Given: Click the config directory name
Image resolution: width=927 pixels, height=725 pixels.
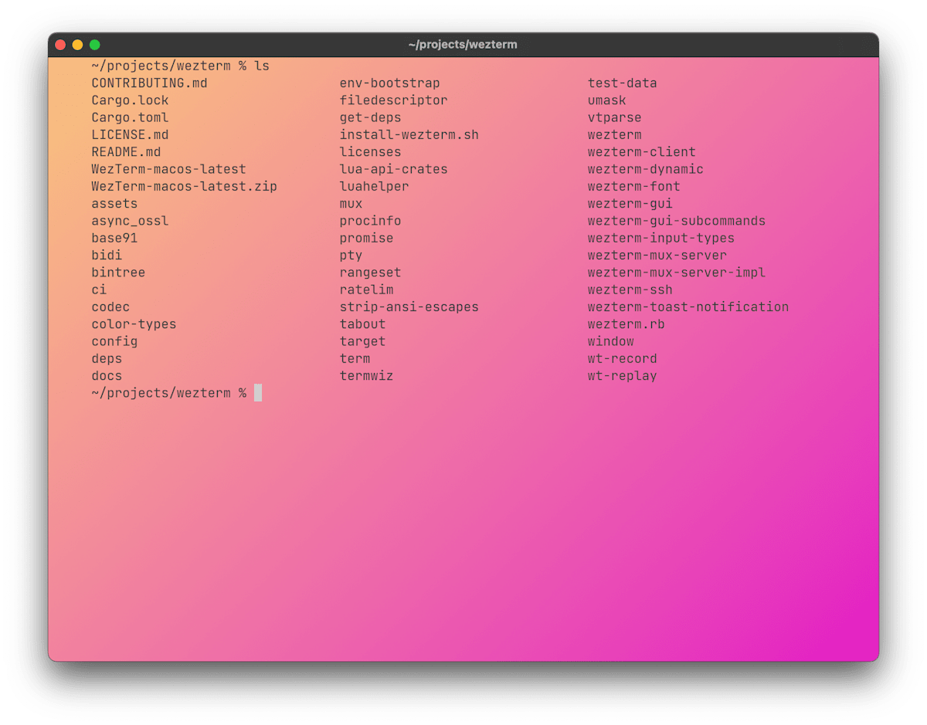Looking at the screenshot, I should point(114,341).
